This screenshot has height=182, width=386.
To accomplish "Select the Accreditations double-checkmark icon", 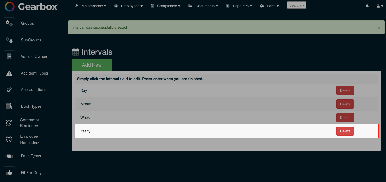I will click(9, 90).
